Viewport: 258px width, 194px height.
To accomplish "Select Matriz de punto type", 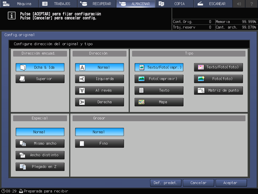I will 218,90.
